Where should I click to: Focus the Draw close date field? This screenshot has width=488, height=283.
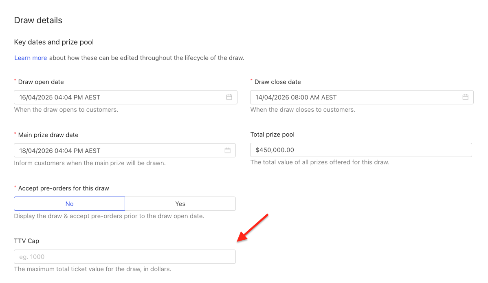[x=354, y=97]
